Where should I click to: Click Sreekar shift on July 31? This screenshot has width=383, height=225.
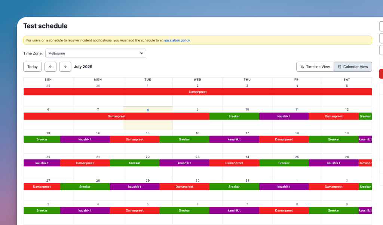point(234,187)
